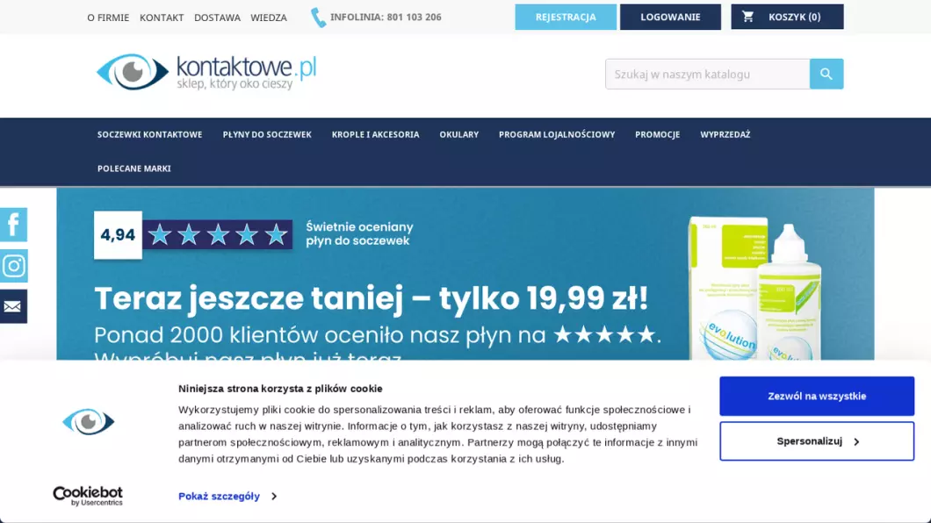Open Program lojalnościowy menu
This screenshot has height=523, width=931.
pos(557,134)
